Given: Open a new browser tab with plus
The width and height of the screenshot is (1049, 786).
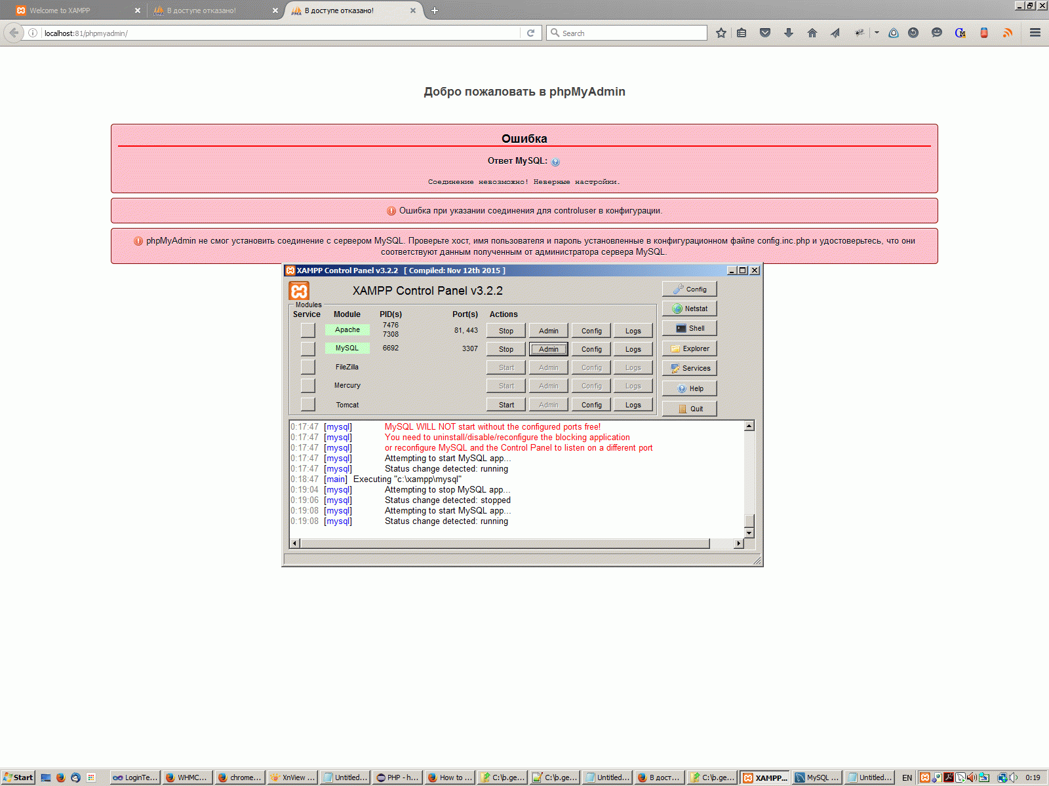Looking at the screenshot, I should tap(435, 10).
